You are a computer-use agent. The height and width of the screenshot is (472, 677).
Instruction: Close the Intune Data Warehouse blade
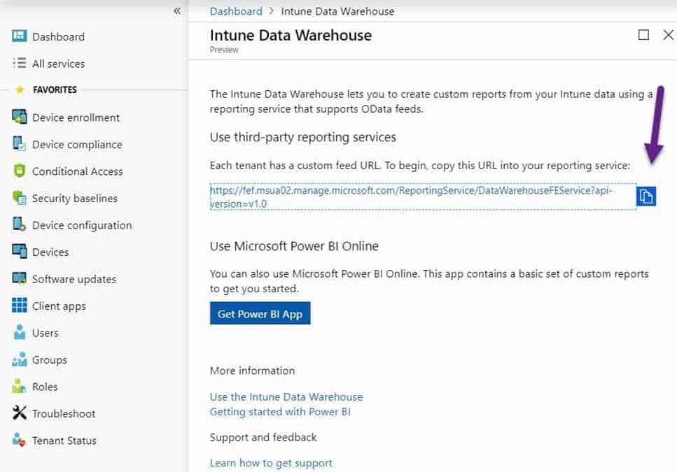668,34
